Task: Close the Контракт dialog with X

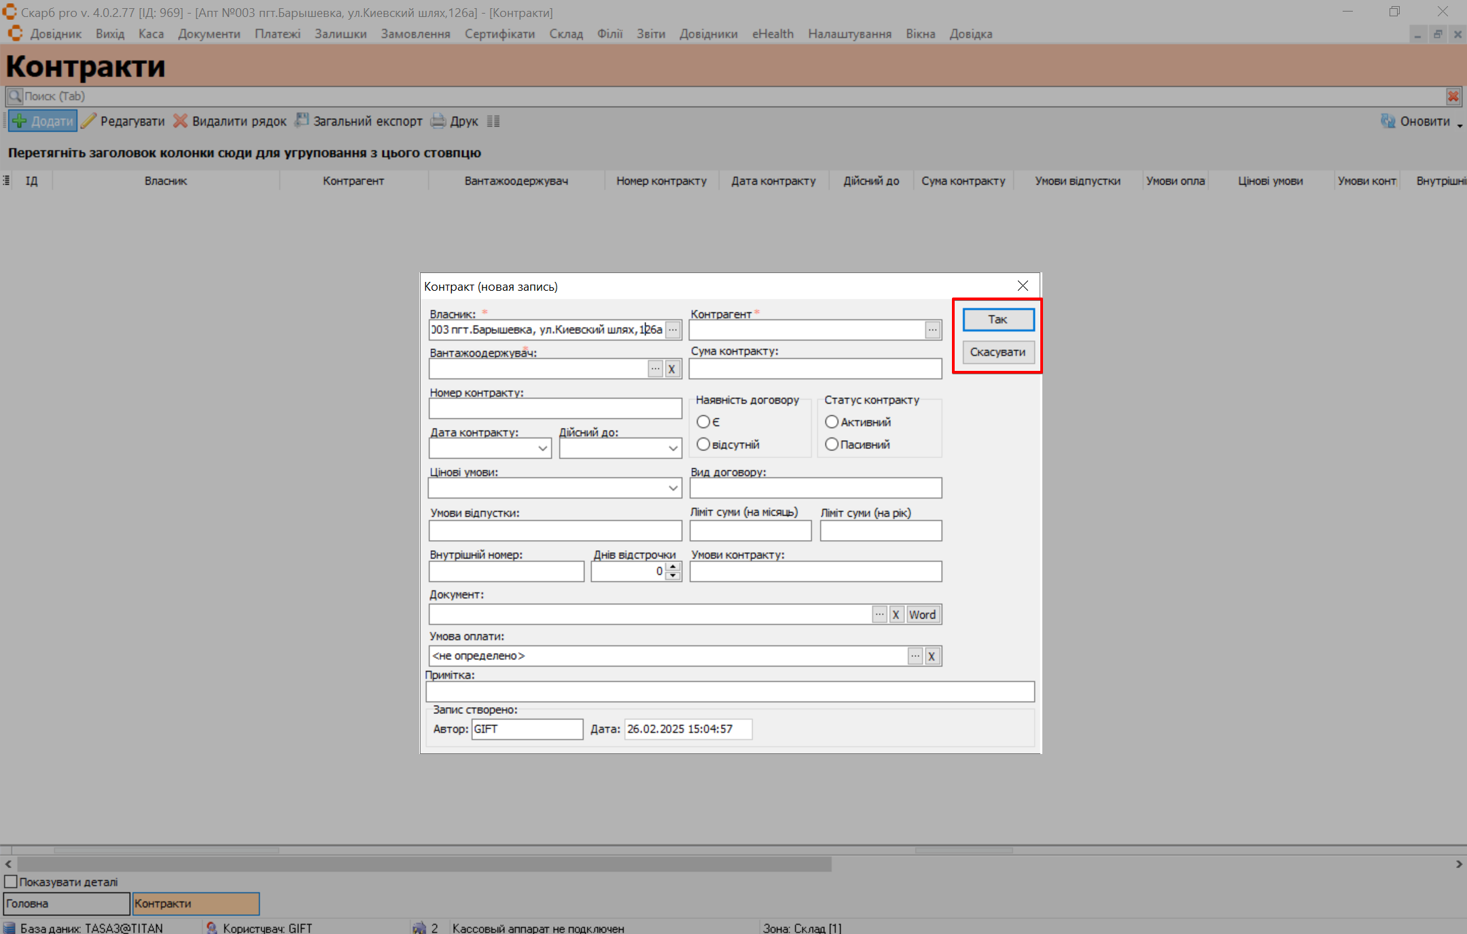Action: pos(1023,286)
